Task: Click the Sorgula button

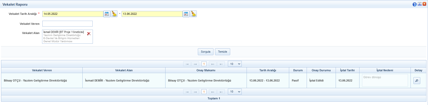Action: pos(206,52)
